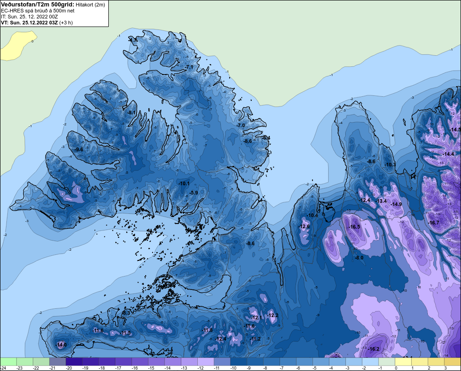Select the -12.1 temperature value
Screen dimensions: 461x371
coord(256,318)
